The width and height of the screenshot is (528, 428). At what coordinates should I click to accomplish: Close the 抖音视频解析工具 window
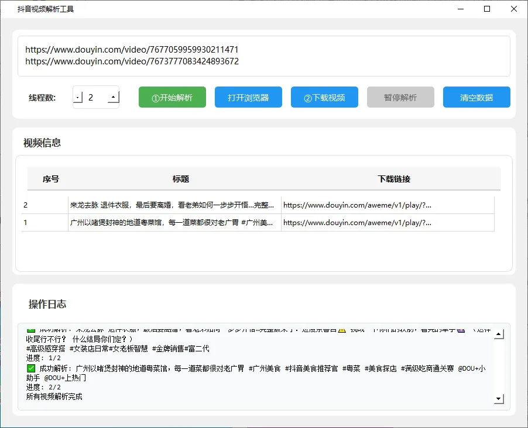(514, 9)
